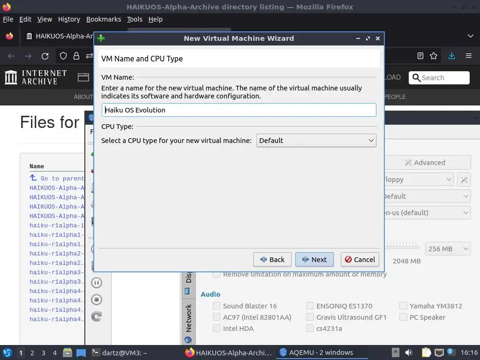
Task: Switch to the Network tab in AQEMU
Action: point(188,322)
